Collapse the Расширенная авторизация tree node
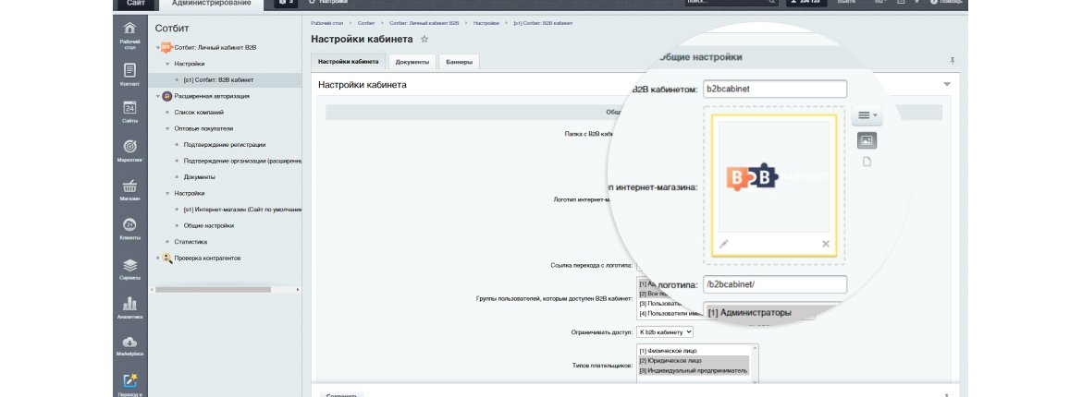 pyautogui.click(x=157, y=97)
